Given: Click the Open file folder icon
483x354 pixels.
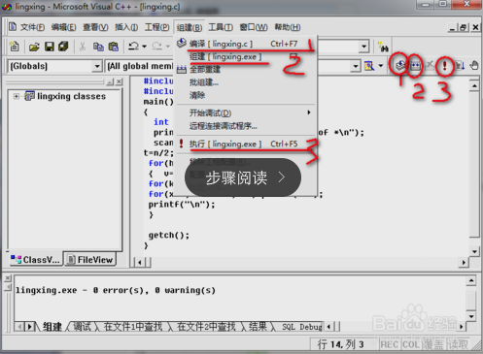Looking at the screenshot, I should click(34, 47).
